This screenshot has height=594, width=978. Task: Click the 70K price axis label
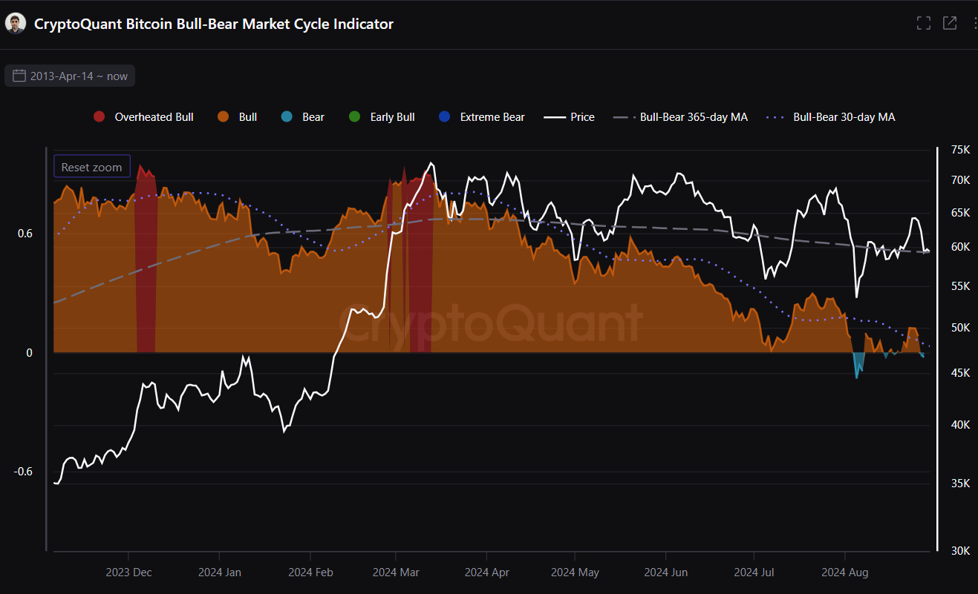coord(961,180)
